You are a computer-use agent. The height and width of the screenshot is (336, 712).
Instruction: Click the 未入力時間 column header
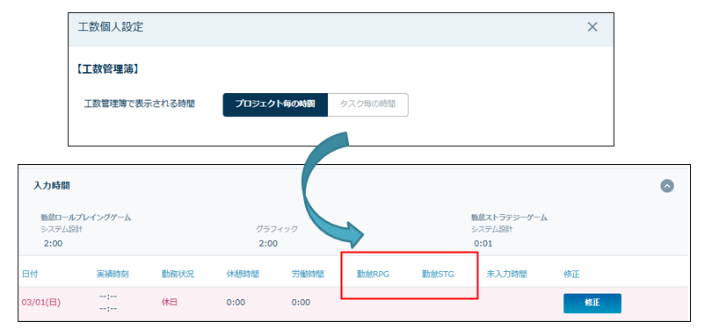pyautogui.click(x=507, y=275)
